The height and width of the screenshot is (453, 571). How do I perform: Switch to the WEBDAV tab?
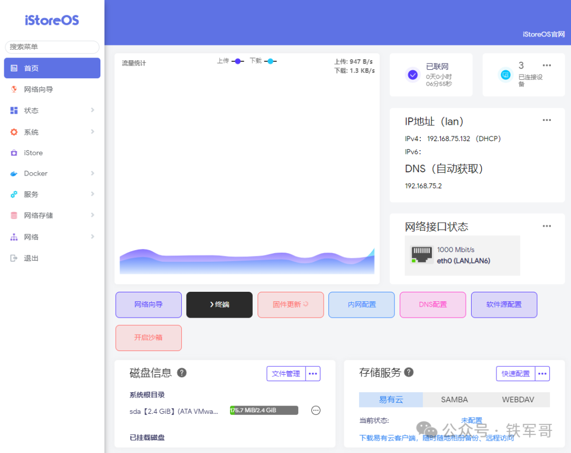click(518, 400)
